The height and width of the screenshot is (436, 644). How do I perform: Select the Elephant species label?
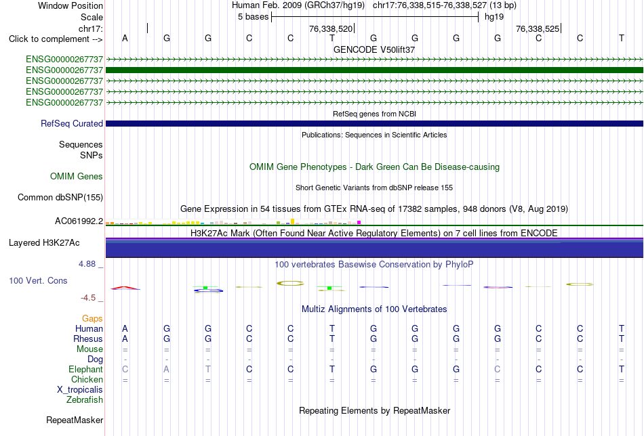[85, 369]
